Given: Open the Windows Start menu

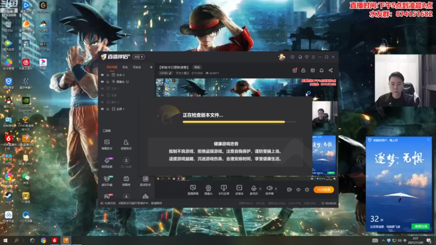Looking at the screenshot, I should [x=5, y=240].
